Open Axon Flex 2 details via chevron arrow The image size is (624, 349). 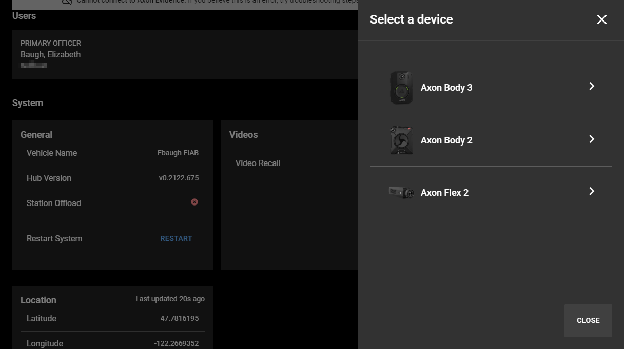[x=591, y=191]
